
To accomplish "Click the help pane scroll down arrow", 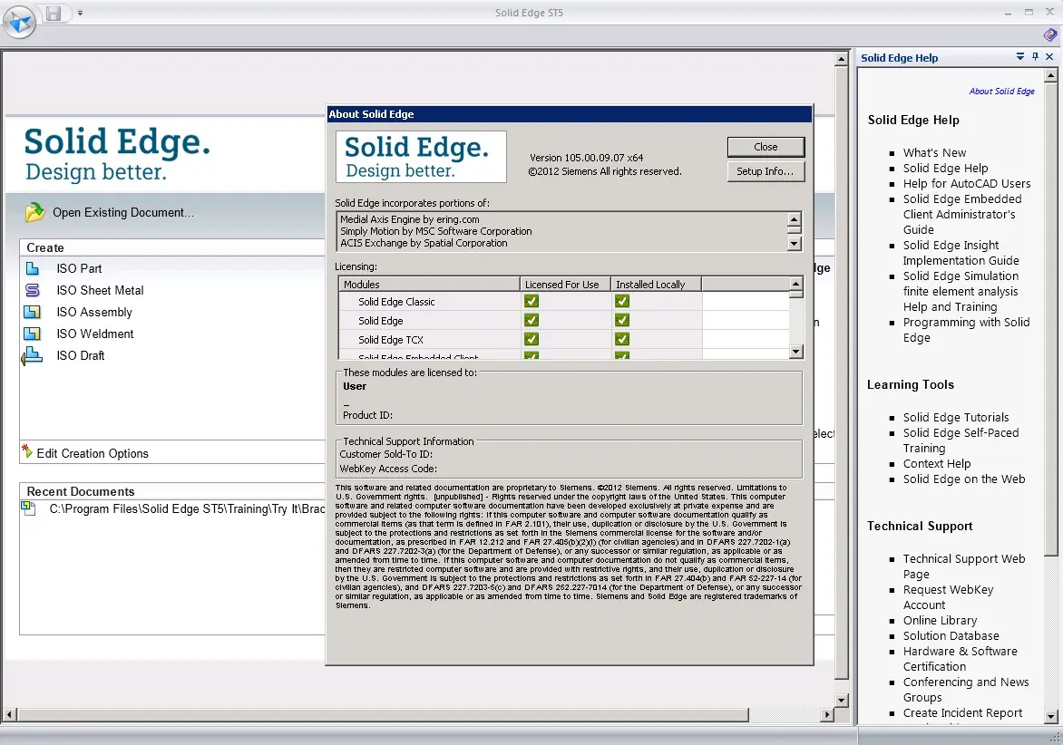I will pyautogui.click(x=1051, y=717).
